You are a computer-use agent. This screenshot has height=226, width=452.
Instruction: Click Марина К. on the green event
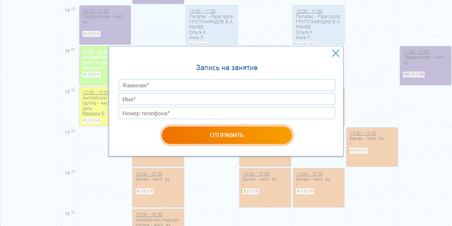tap(93, 68)
